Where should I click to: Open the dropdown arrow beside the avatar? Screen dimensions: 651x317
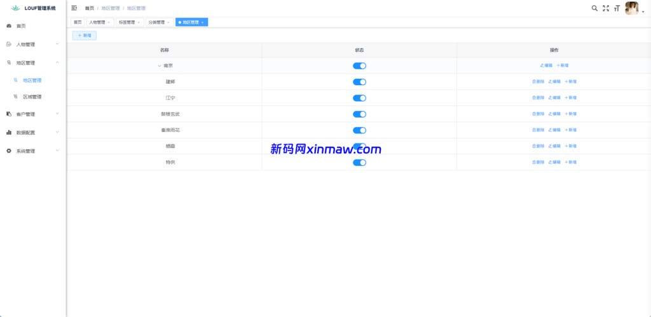pyautogui.click(x=643, y=12)
